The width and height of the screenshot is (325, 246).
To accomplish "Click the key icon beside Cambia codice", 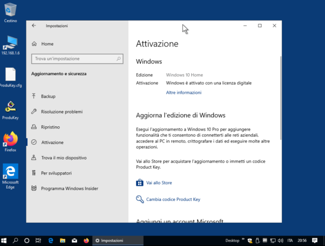I will pos(140,199).
